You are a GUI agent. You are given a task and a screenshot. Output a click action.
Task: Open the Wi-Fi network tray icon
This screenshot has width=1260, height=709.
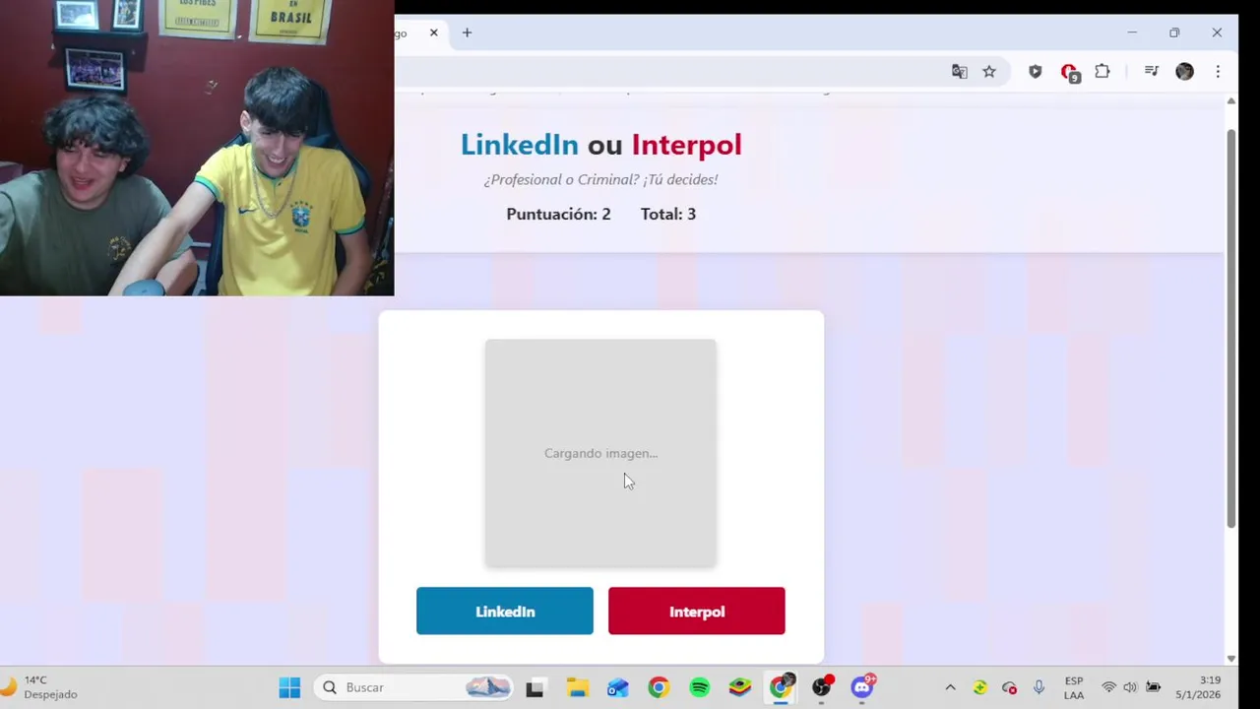[x=1109, y=687]
